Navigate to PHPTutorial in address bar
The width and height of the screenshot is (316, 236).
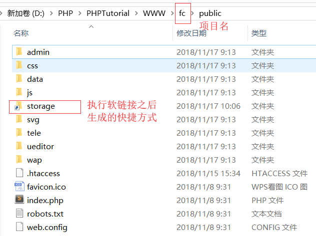tap(108, 13)
